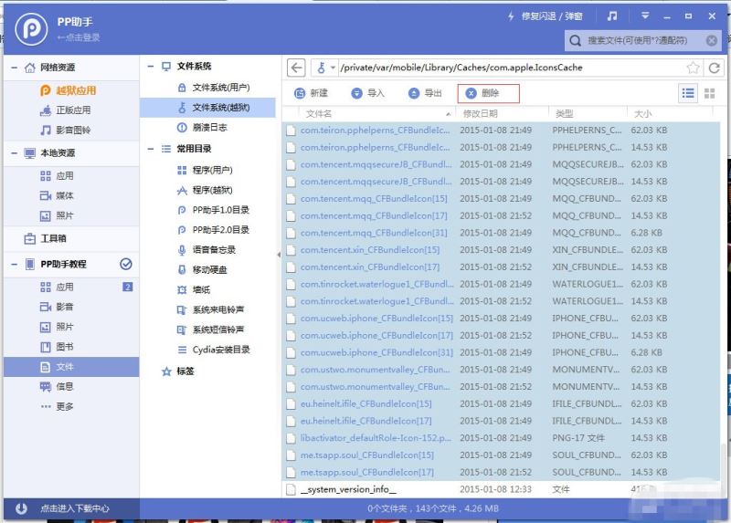Clear the search box with the X icon
Viewport: 731px width, 523px height.
pyautogui.click(x=712, y=40)
